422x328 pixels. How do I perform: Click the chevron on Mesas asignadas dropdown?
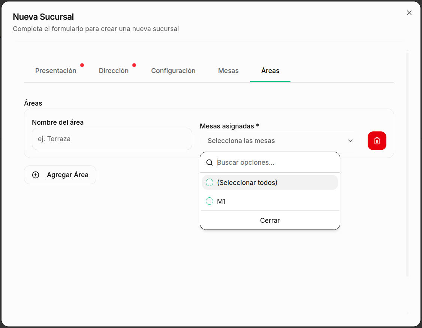350,141
